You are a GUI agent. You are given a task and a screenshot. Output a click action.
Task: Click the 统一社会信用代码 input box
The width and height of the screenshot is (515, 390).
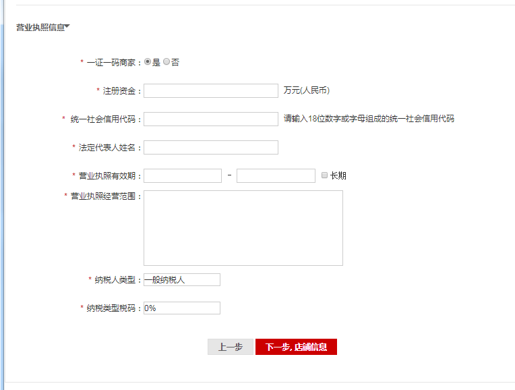(x=210, y=119)
